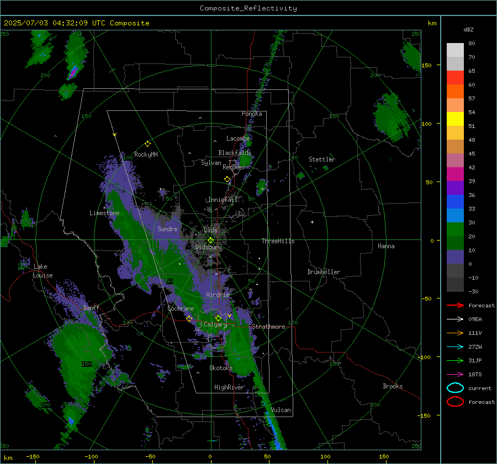Click the magenta 18TS arrow icon
497x464 pixels.
(455, 375)
